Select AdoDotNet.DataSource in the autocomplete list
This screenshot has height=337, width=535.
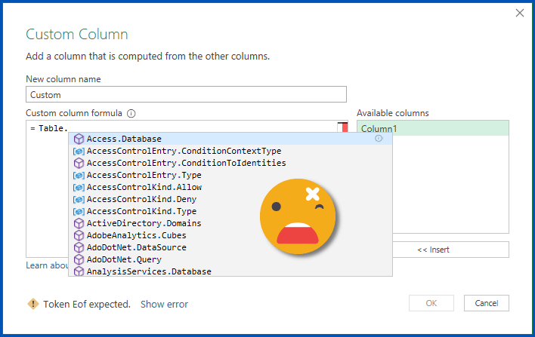pyautogui.click(x=136, y=247)
